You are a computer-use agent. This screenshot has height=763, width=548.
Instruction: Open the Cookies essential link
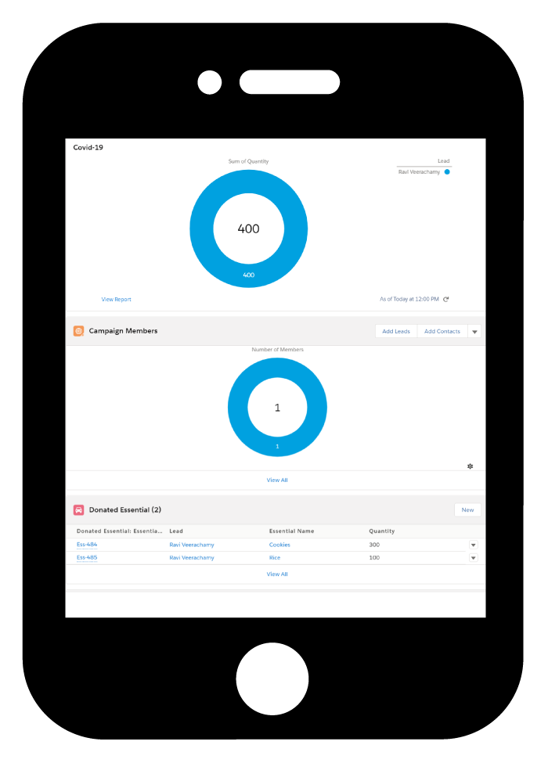pyautogui.click(x=279, y=545)
